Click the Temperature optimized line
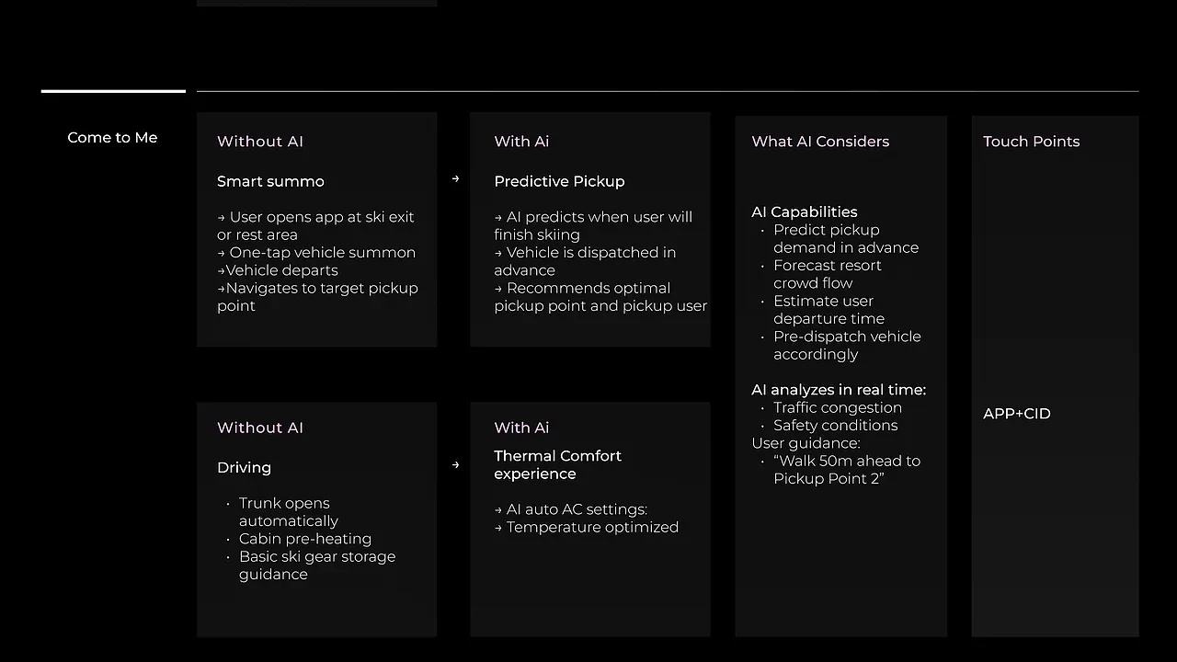Image resolution: width=1177 pixels, height=662 pixels. [x=586, y=527]
